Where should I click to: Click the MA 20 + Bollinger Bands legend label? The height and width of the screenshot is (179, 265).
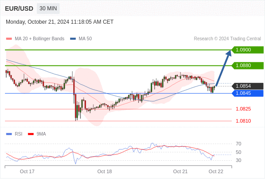tap(40, 39)
